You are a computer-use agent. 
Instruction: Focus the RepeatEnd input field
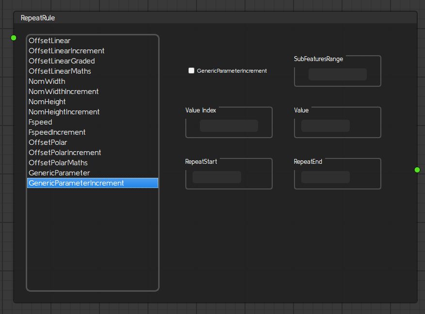click(325, 177)
